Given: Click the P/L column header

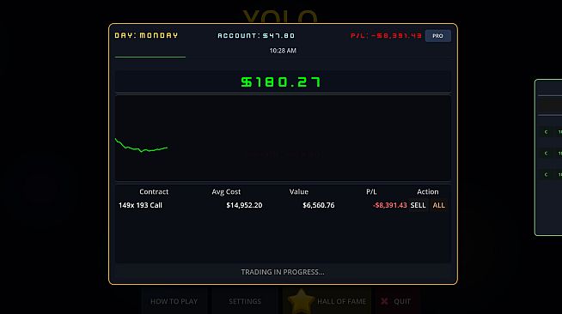Looking at the screenshot, I should pyautogui.click(x=371, y=191).
